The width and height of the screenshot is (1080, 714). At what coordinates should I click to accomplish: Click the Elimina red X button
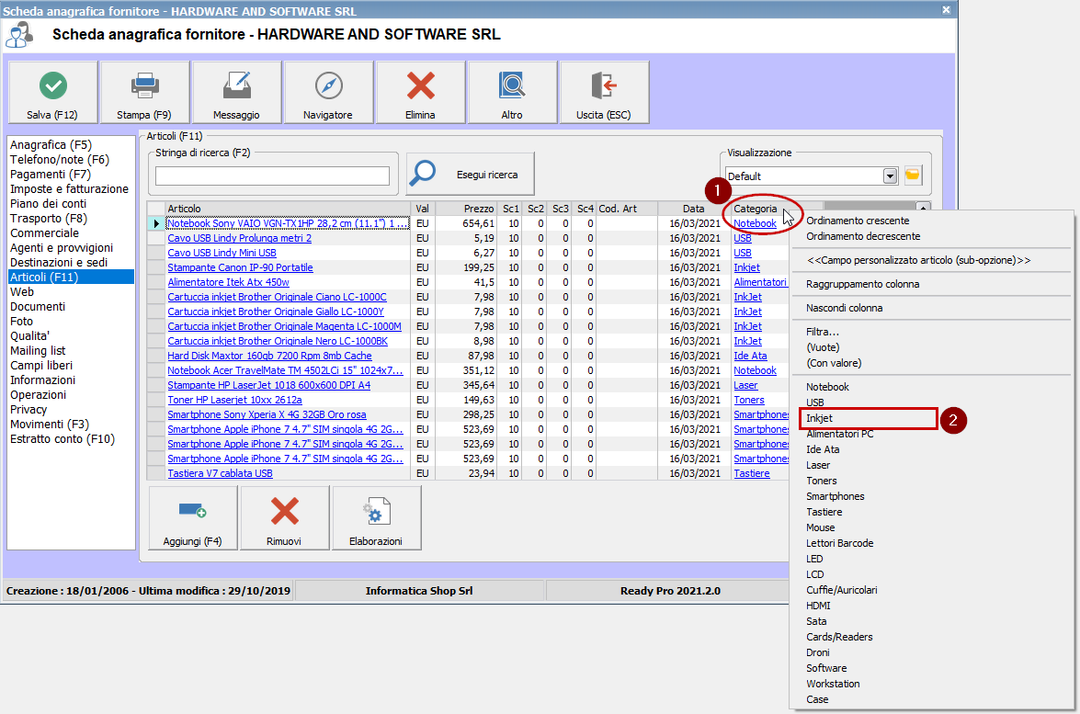point(420,92)
